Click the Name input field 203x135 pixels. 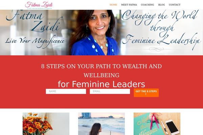(66, 91)
